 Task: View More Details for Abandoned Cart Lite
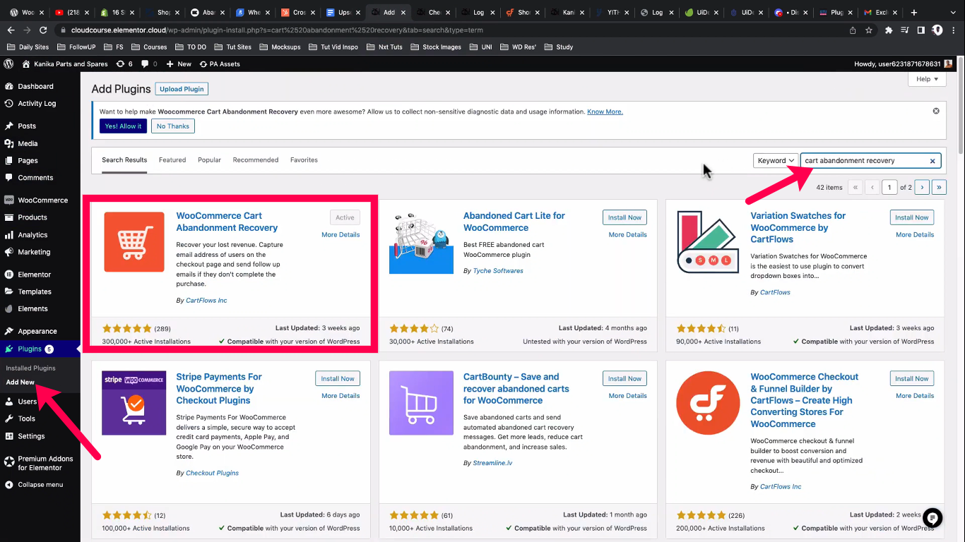[x=628, y=235]
